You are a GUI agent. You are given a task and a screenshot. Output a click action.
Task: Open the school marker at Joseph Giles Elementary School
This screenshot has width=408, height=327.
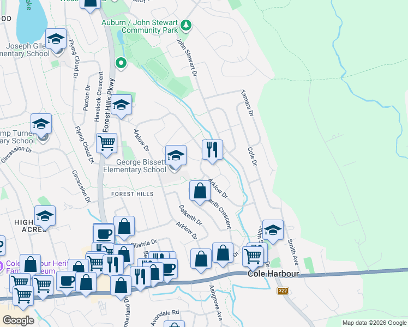coord(56,40)
